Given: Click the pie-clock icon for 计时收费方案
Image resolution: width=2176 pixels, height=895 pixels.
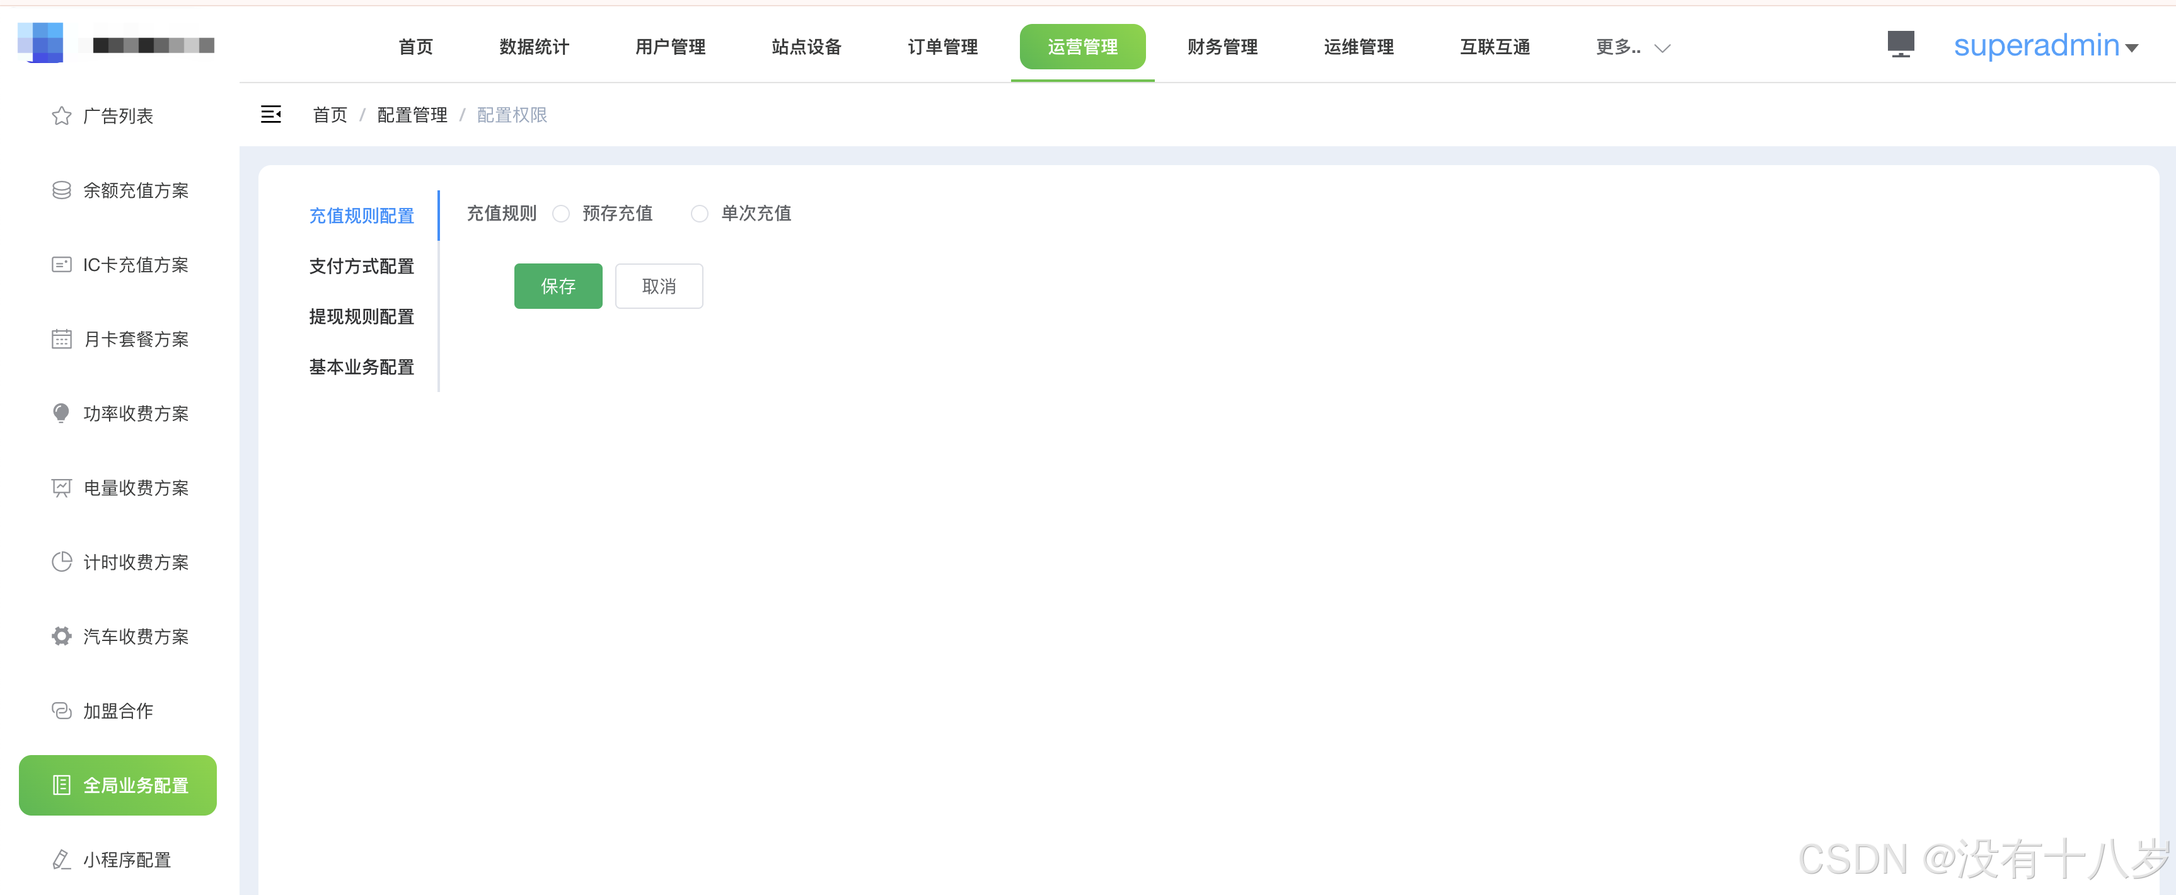Looking at the screenshot, I should click(x=62, y=562).
